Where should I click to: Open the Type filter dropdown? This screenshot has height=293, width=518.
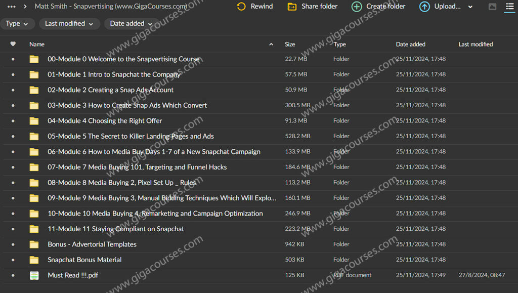(18, 24)
